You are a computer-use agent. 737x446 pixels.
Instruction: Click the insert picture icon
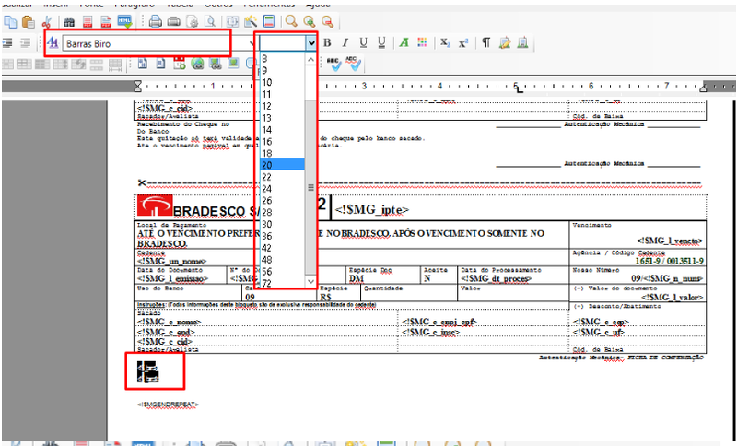point(234,63)
